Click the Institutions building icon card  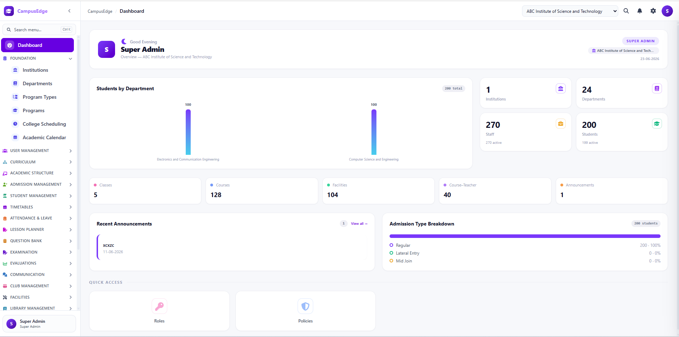[x=561, y=88]
